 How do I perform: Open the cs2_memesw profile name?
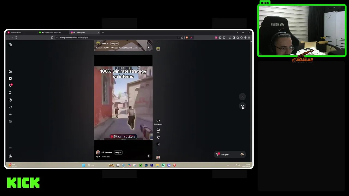(x=107, y=152)
